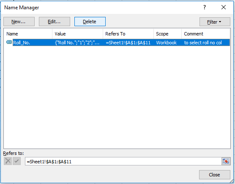Viewport: 235px width, 184px height.
Task: Click the X to close the dialog
Action: coord(224,7)
